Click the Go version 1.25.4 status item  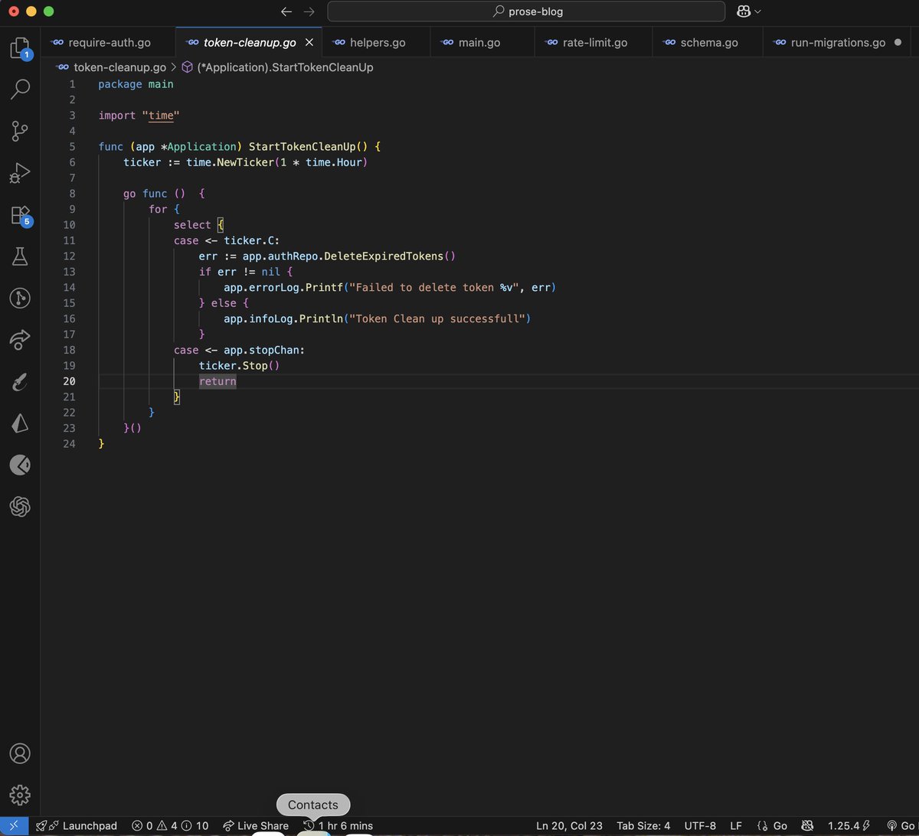point(848,826)
